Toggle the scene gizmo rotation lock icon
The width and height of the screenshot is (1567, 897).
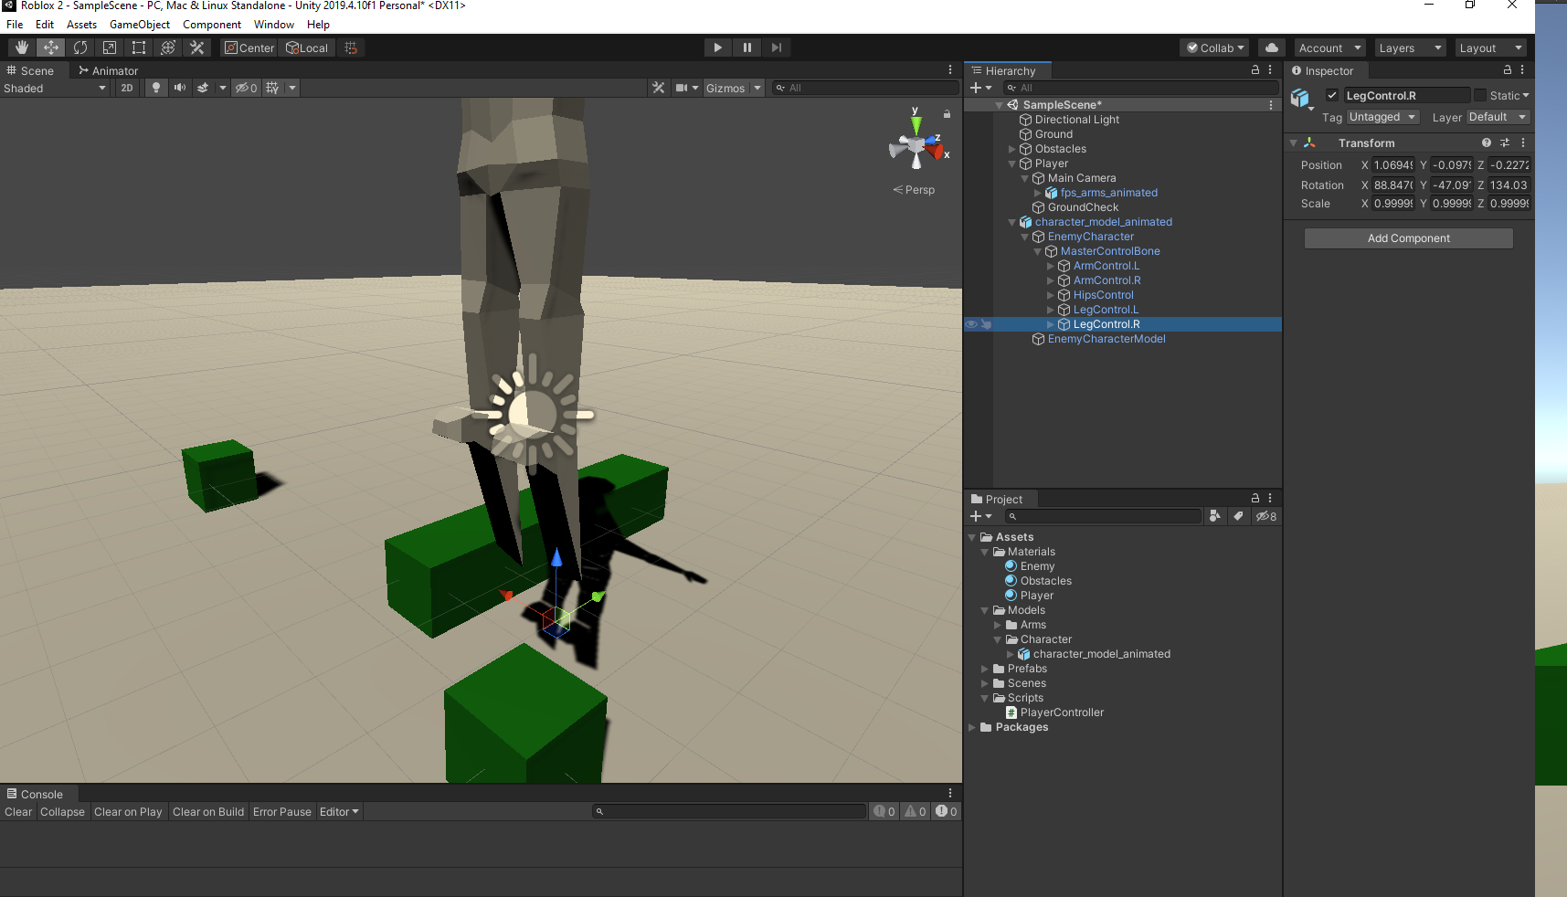(948, 114)
